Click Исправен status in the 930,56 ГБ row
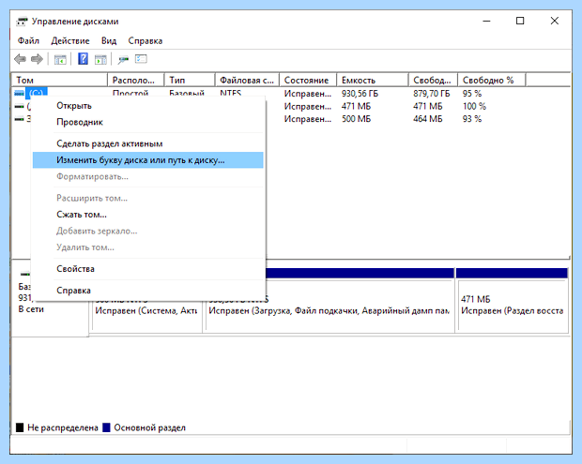This screenshot has height=464, width=582. coord(308,94)
